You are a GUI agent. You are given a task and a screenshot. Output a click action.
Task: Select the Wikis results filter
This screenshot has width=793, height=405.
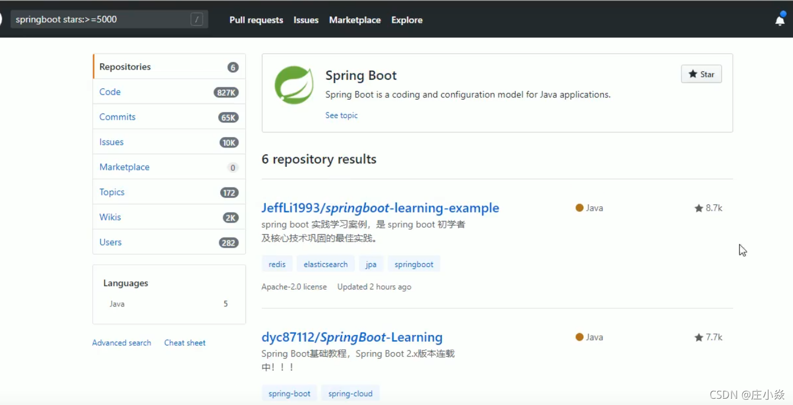point(169,217)
